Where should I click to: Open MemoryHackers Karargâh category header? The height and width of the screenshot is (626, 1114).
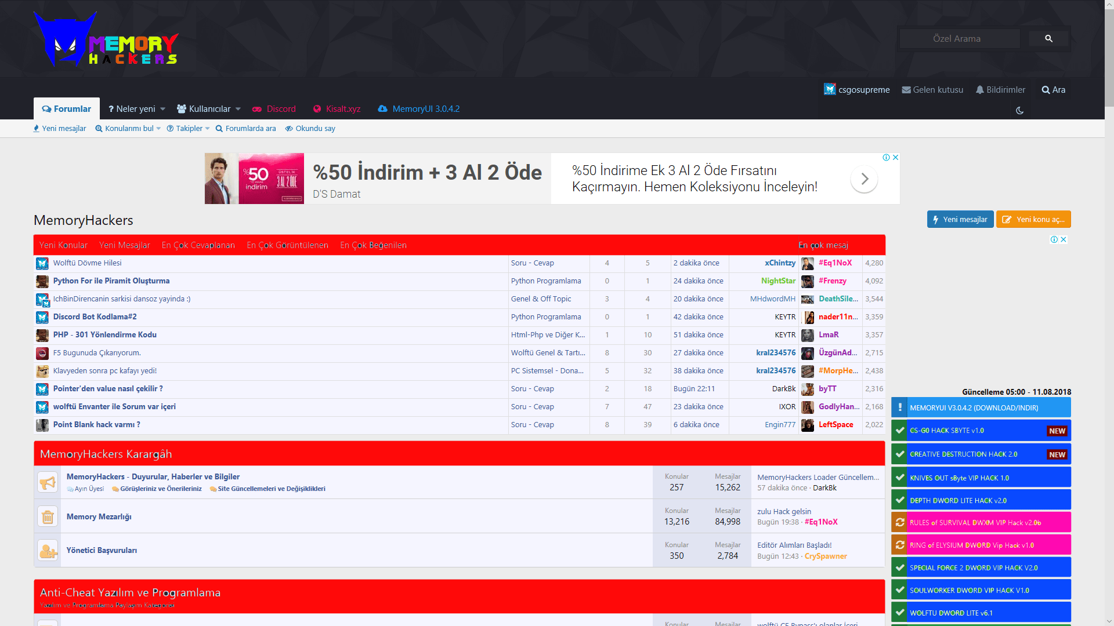pyautogui.click(x=106, y=454)
